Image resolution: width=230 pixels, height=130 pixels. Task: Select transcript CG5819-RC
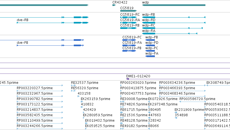click(x=130, y=15)
